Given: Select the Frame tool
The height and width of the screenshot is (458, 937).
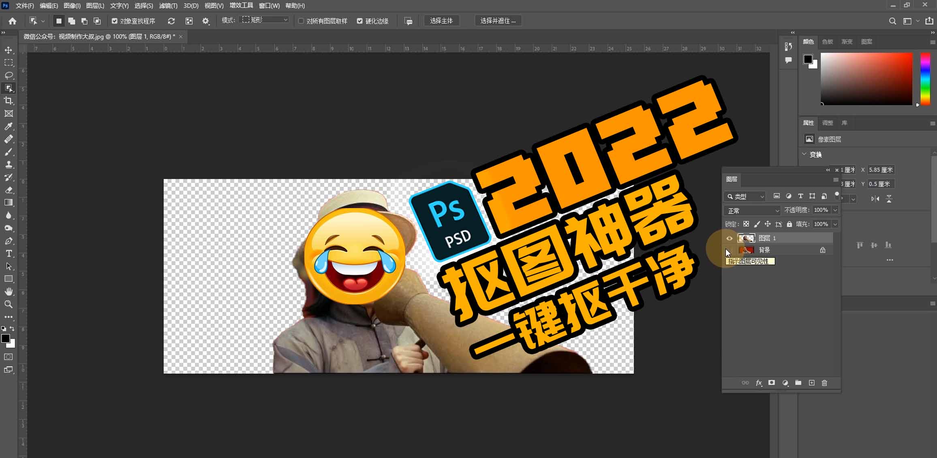Looking at the screenshot, I should 9,113.
